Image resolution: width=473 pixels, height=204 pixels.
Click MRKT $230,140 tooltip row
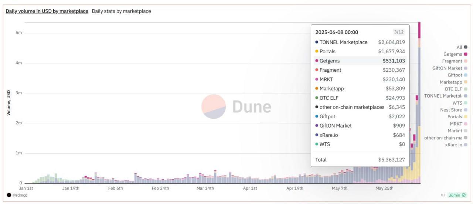pos(360,79)
